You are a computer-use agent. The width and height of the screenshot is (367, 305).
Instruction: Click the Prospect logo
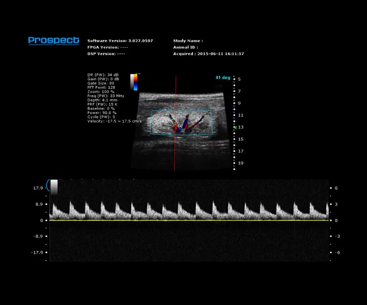tap(53, 40)
